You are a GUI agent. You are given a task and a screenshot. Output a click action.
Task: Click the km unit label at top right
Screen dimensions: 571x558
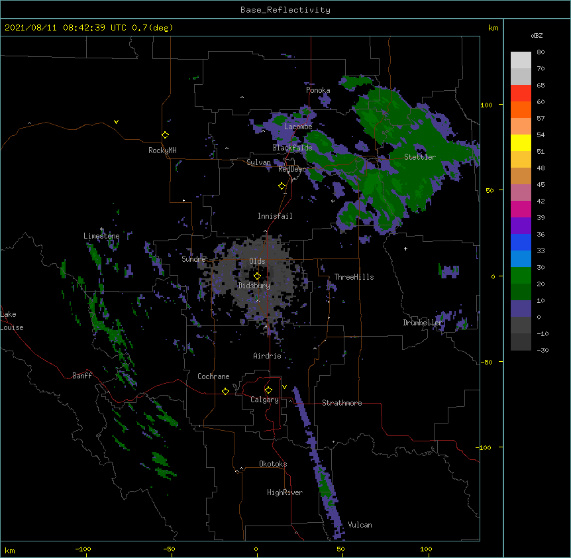(x=493, y=28)
